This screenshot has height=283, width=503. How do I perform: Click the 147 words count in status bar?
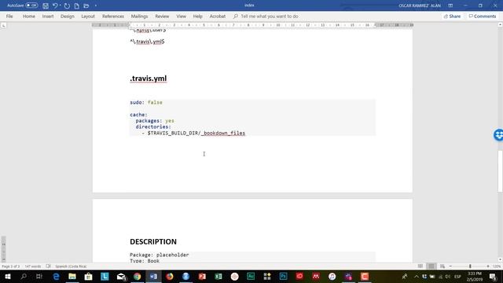[x=33, y=266]
